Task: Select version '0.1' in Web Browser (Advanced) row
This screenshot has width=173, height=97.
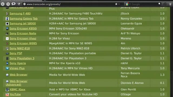Action: click(x=162, y=83)
